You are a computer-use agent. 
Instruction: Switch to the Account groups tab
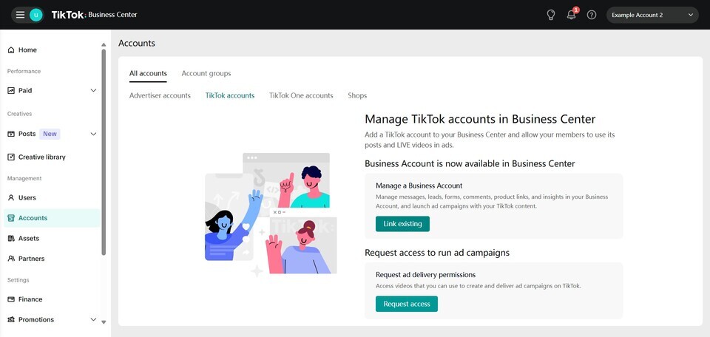[x=206, y=73]
